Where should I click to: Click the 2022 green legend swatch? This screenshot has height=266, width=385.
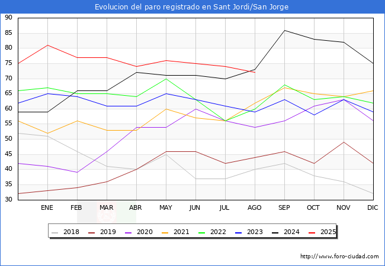201,232
